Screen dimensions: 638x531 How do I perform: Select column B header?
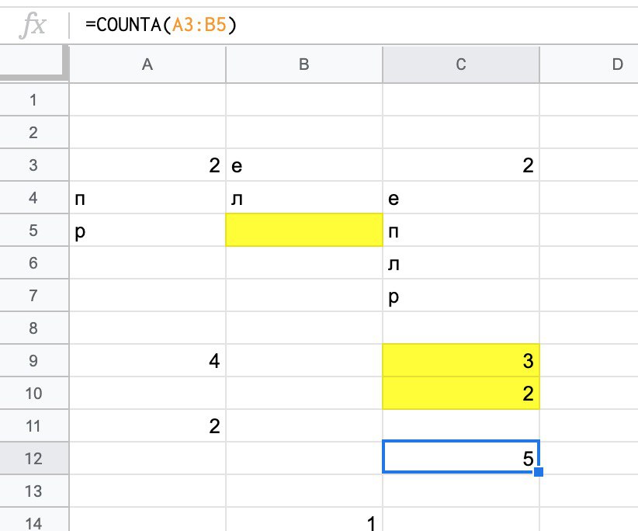pyautogui.click(x=304, y=65)
